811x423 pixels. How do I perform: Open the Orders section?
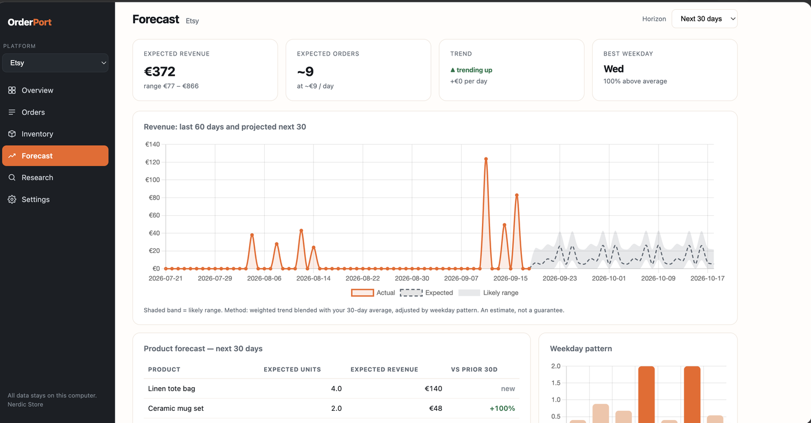[55, 112]
